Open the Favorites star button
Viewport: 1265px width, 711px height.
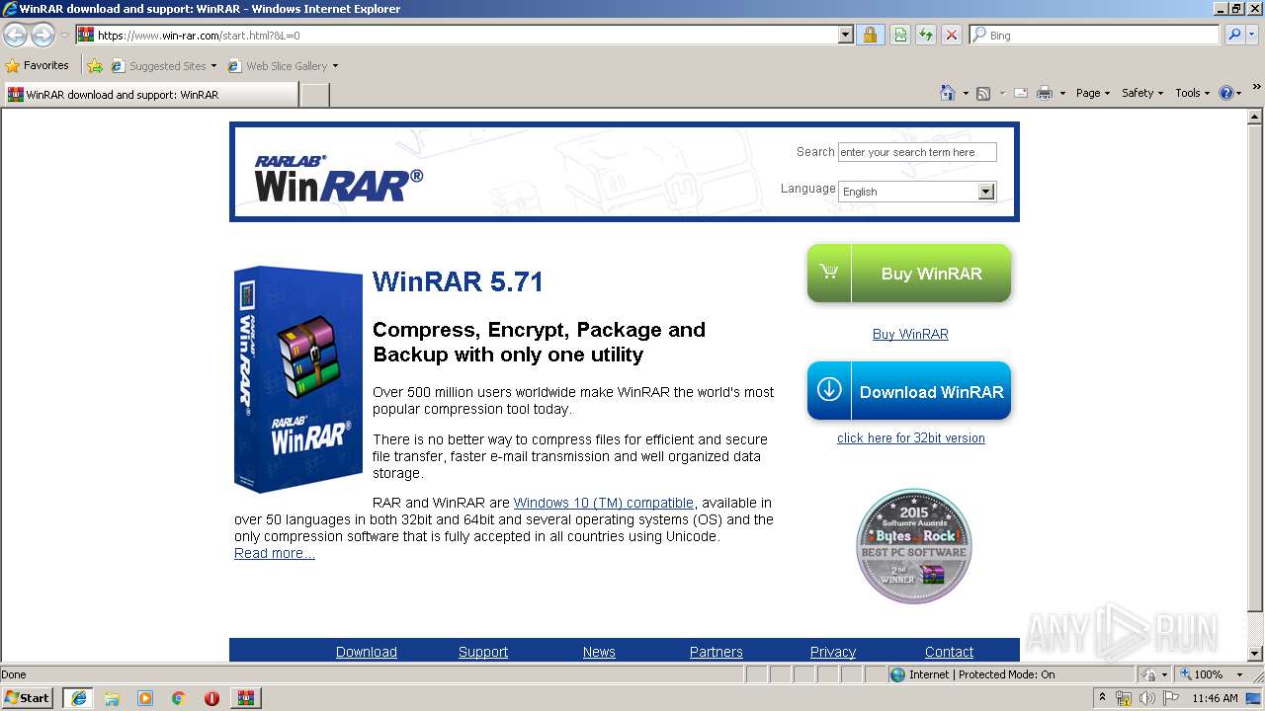(x=38, y=65)
